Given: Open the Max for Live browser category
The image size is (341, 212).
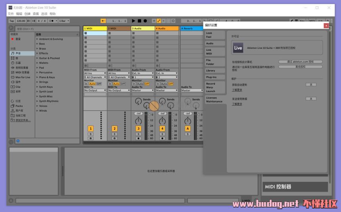Looking at the screenshot, I should pos(22,77).
